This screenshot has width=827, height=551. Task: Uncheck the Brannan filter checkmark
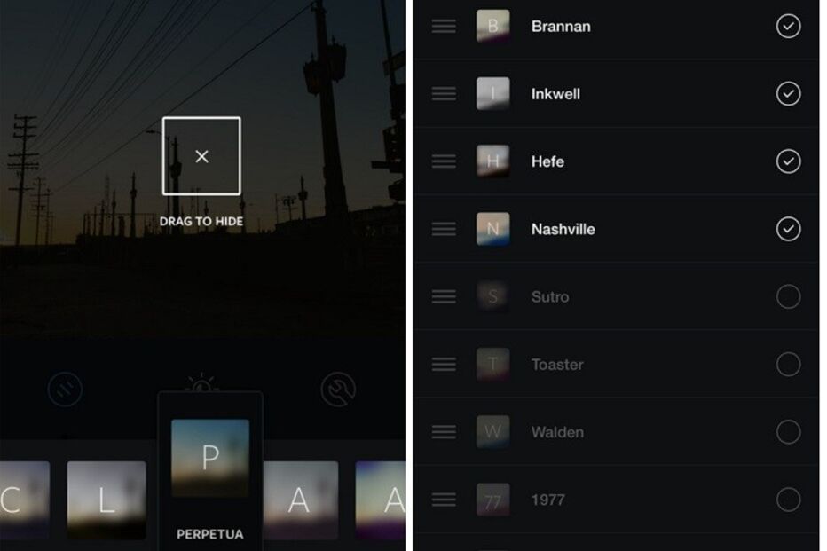coord(789,26)
